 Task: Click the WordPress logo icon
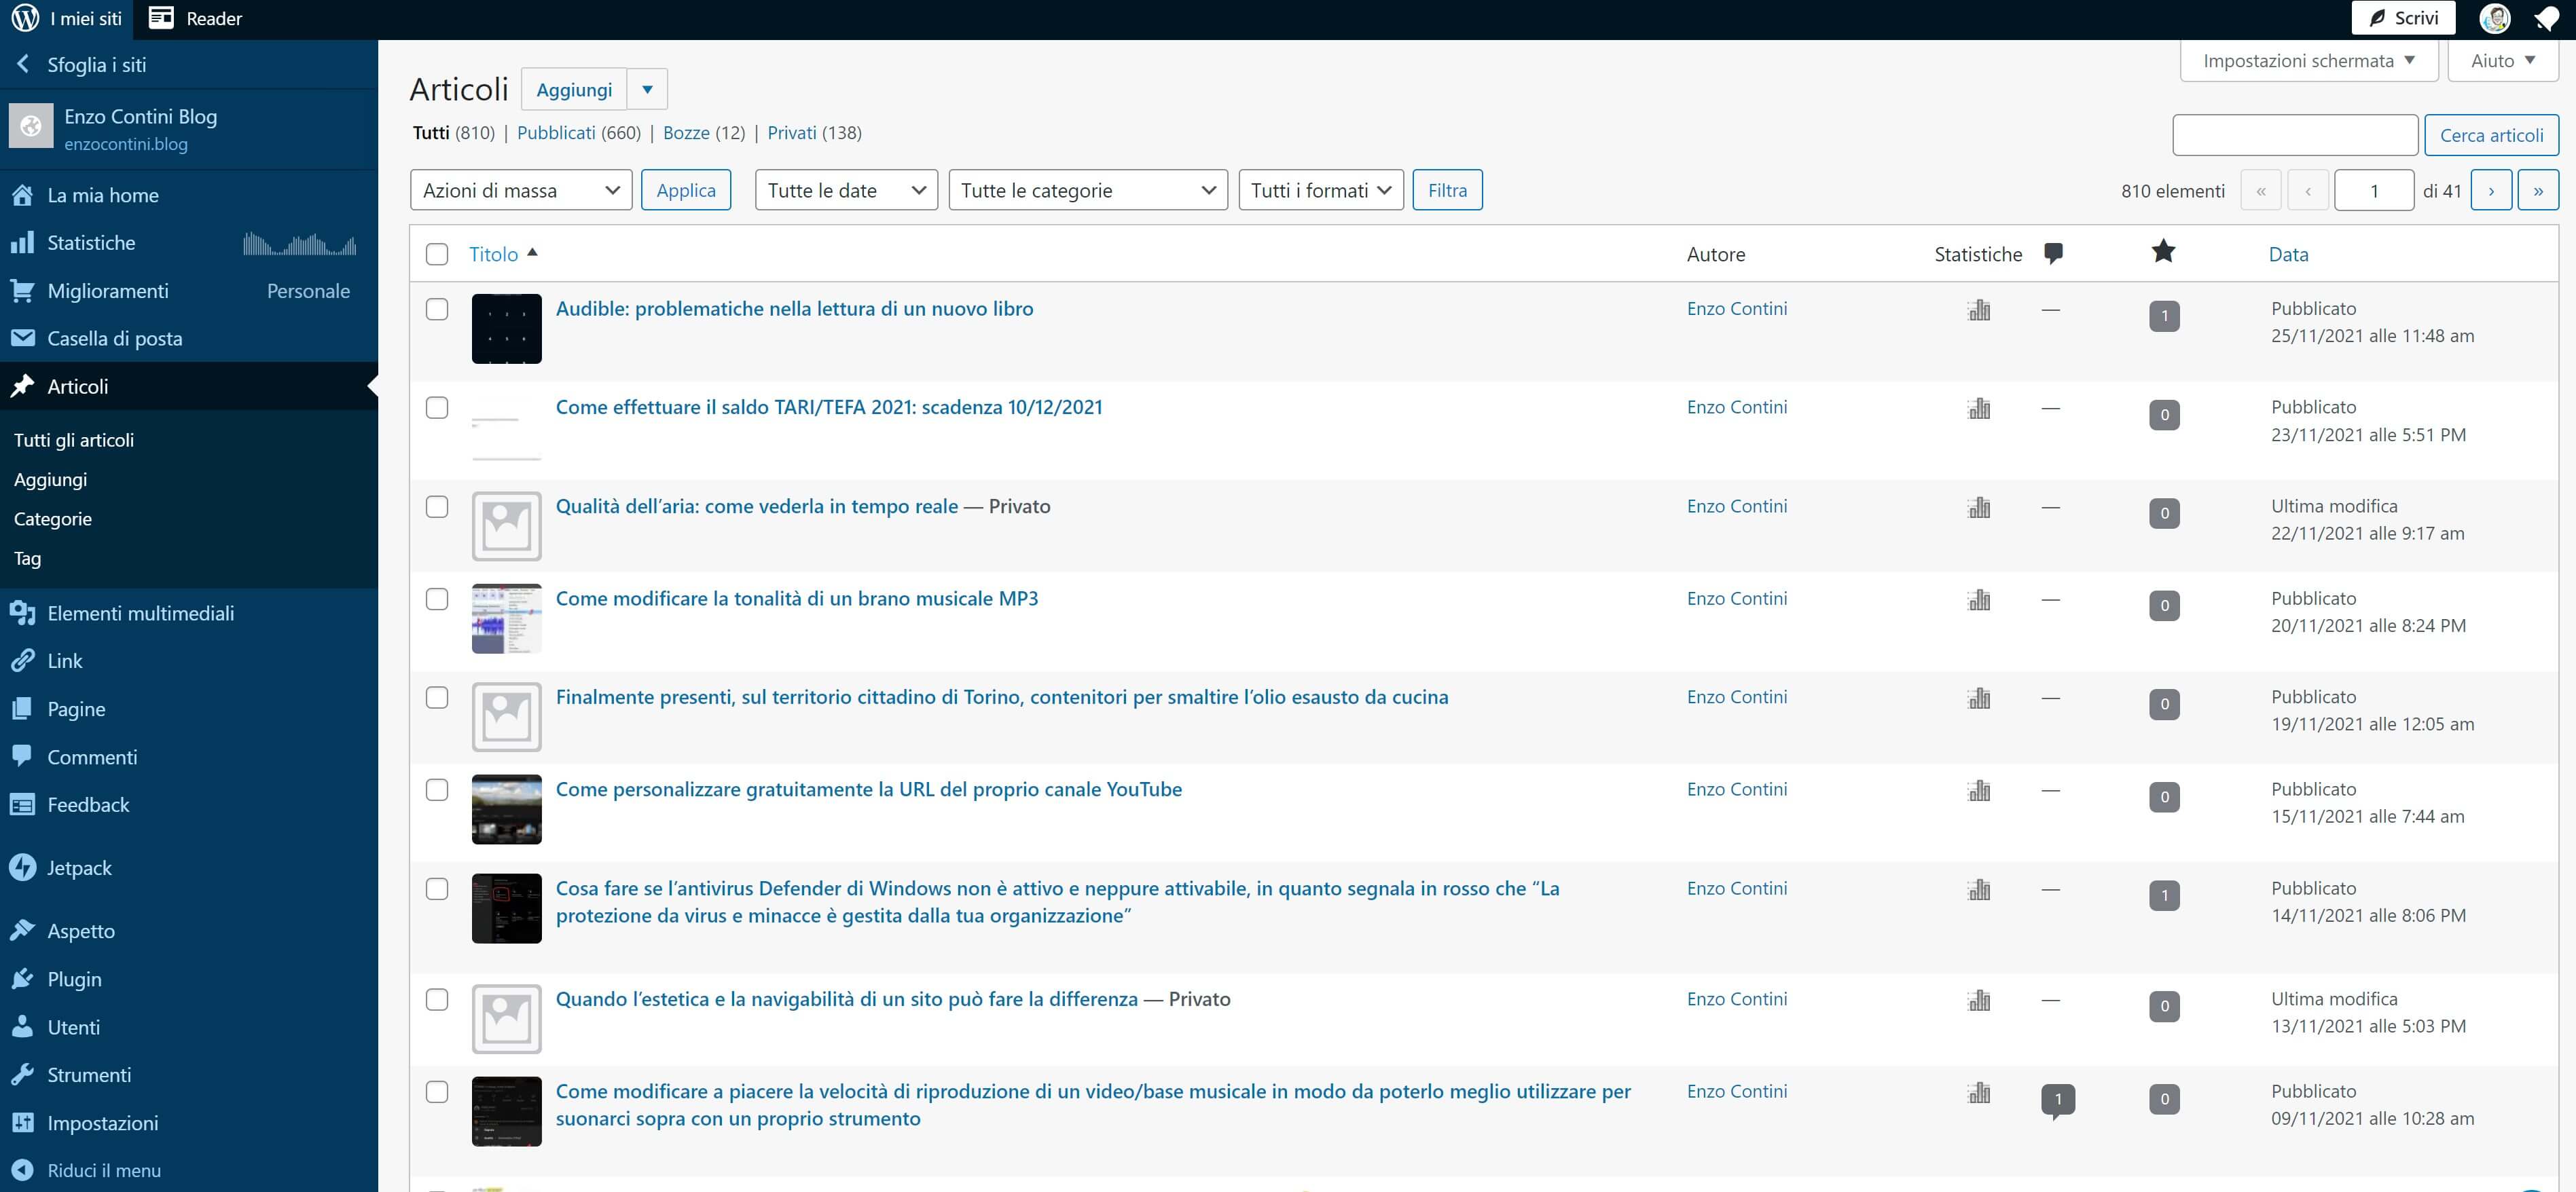coord(25,18)
